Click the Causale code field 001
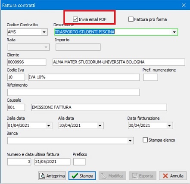190x184 pixels. (x=16, y=107)
